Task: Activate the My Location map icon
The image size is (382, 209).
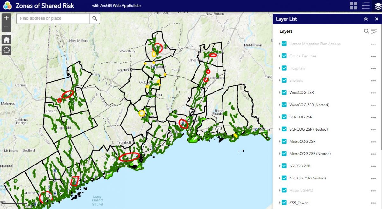Action: point(6,50)
